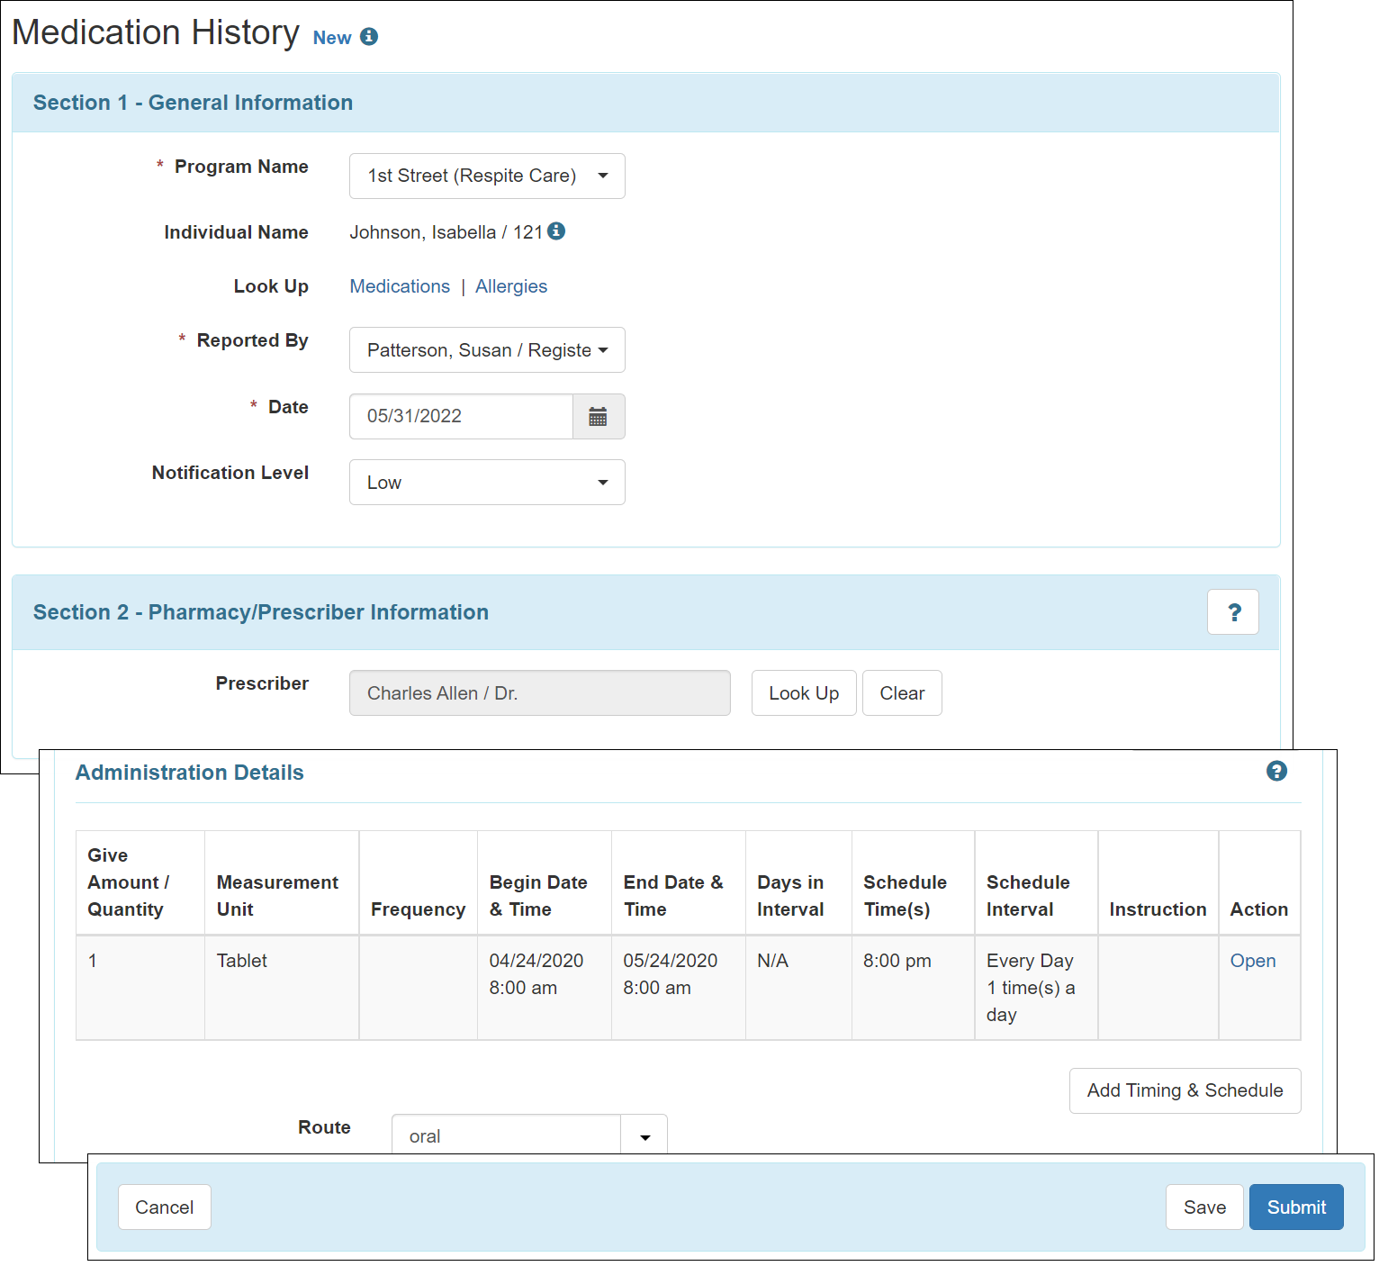Viewport: 1379px width, 1266px height.
Task: Click the help icon in Section 2 header
Action: point(1232,611)
